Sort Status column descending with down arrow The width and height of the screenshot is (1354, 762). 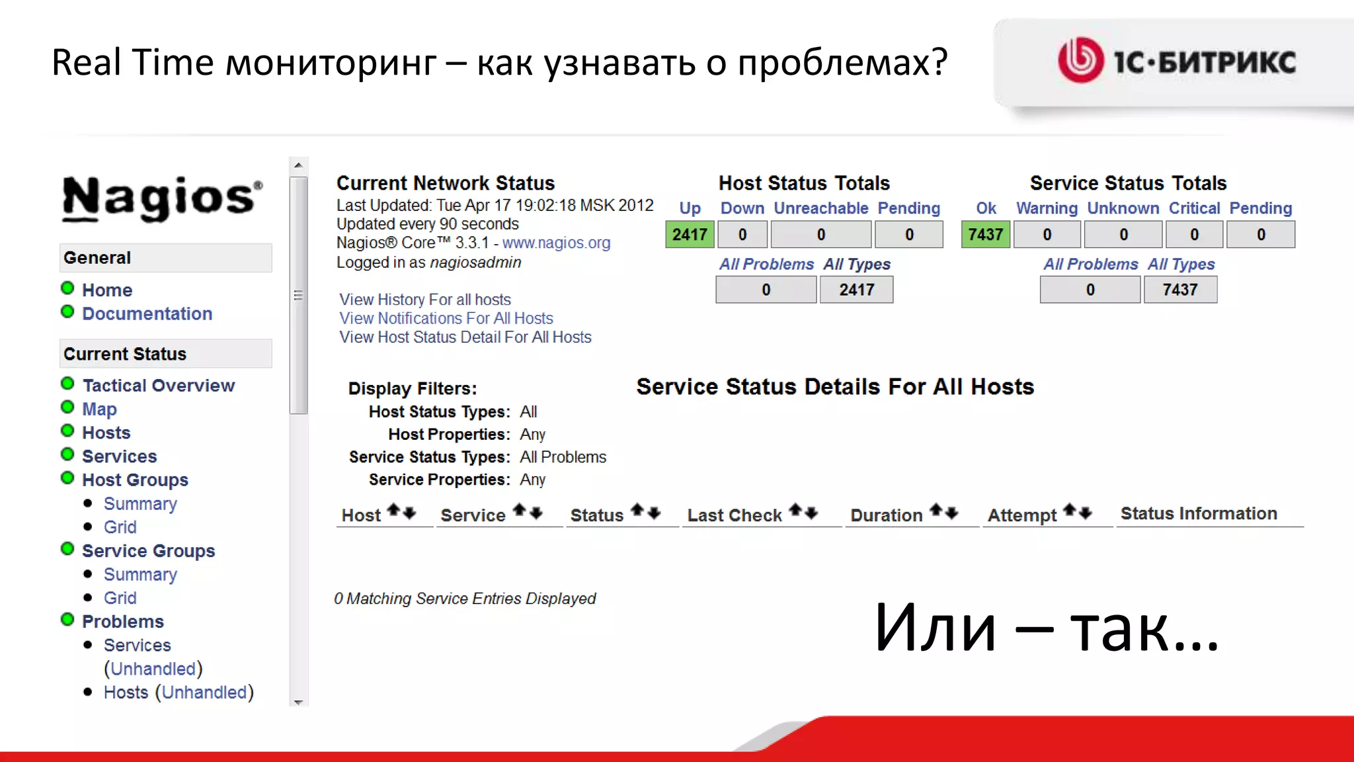tap(653, 513)
